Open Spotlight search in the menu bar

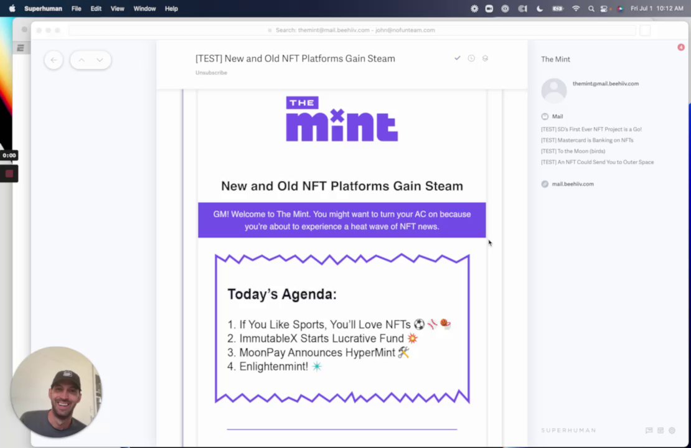click(591, 8)
